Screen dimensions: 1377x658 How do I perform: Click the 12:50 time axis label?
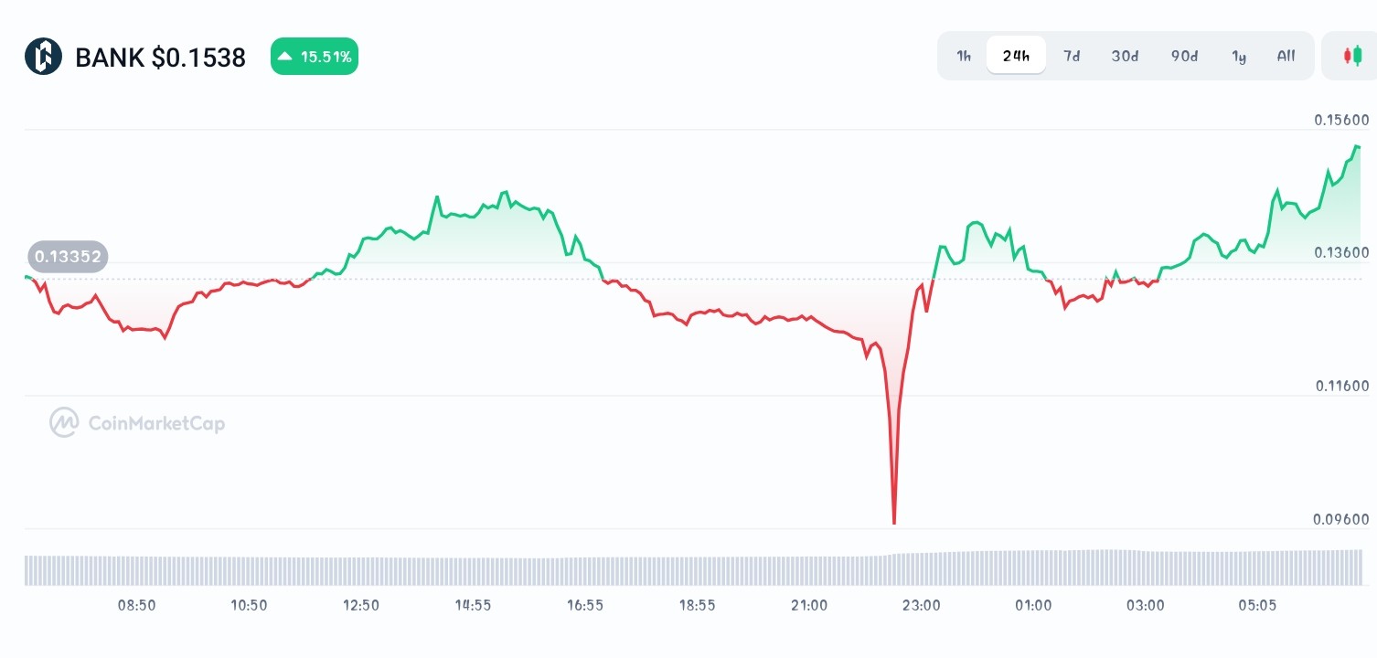click(361, 605)
